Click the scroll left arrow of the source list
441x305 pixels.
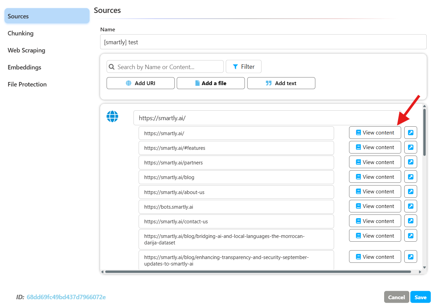102,272
